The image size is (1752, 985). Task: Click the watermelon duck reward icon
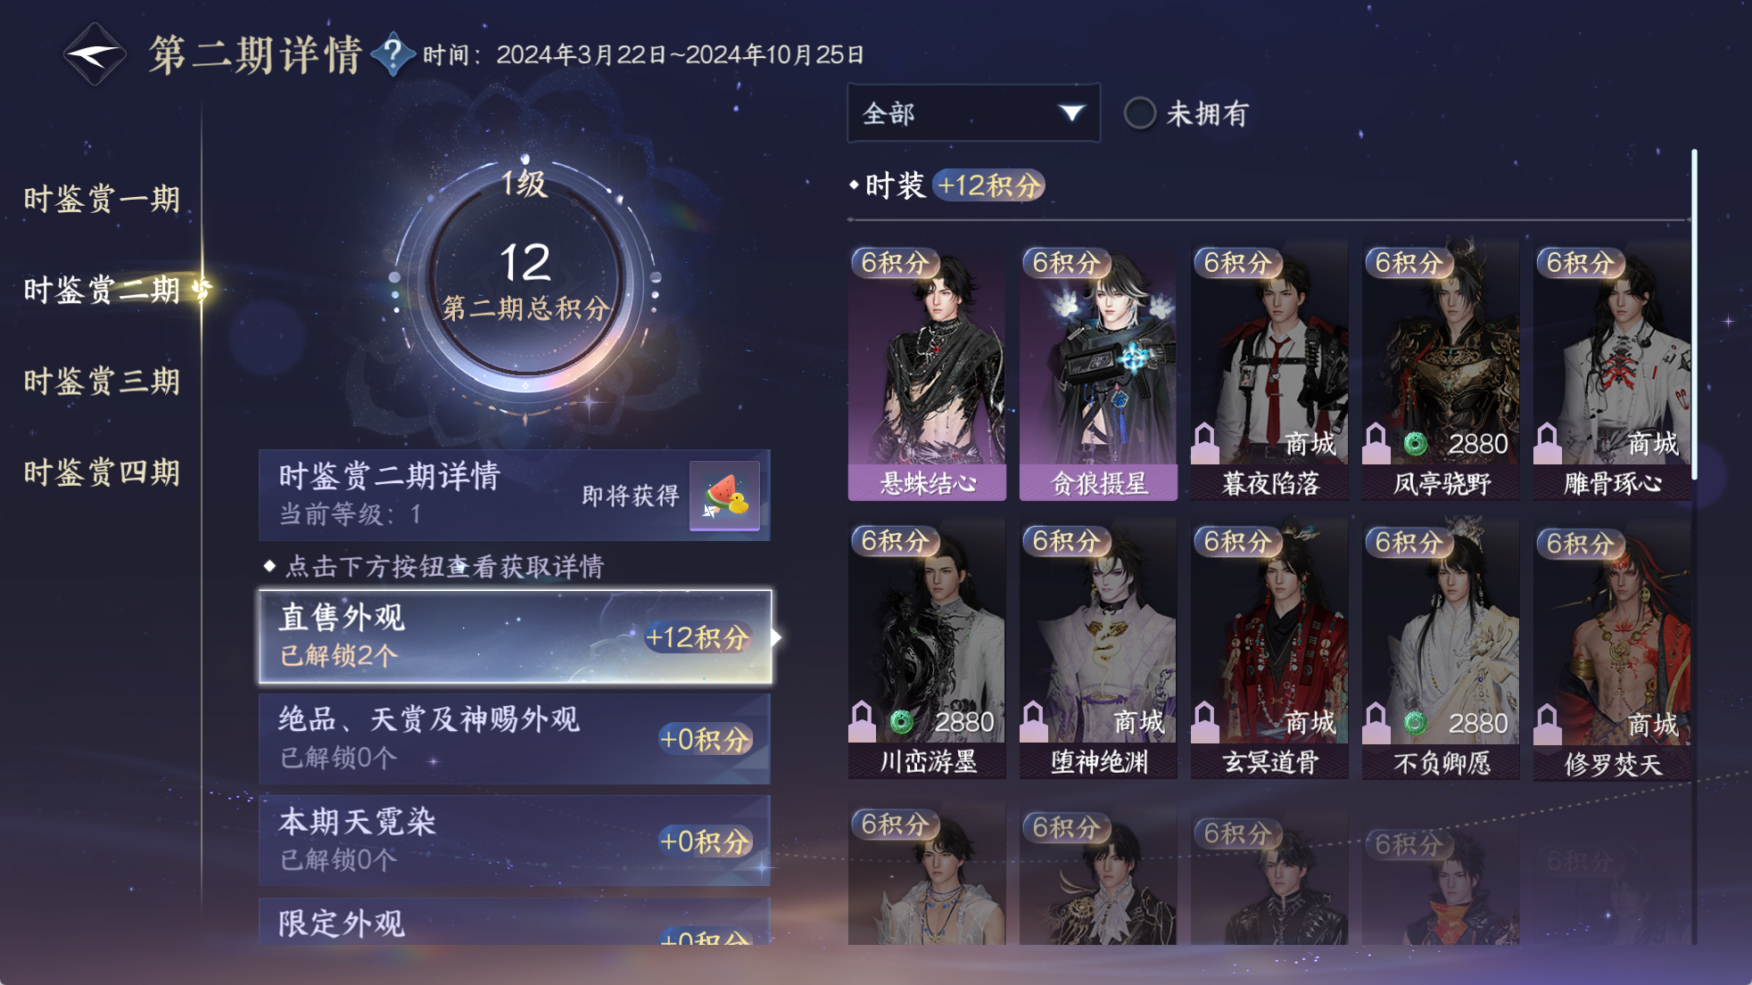725,496
